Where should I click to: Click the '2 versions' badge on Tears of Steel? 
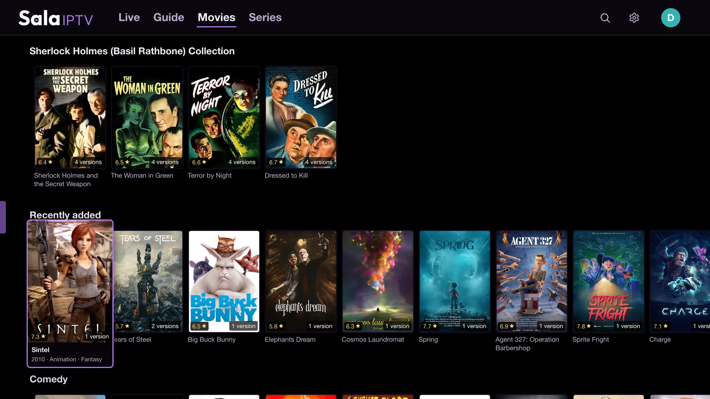165,326
